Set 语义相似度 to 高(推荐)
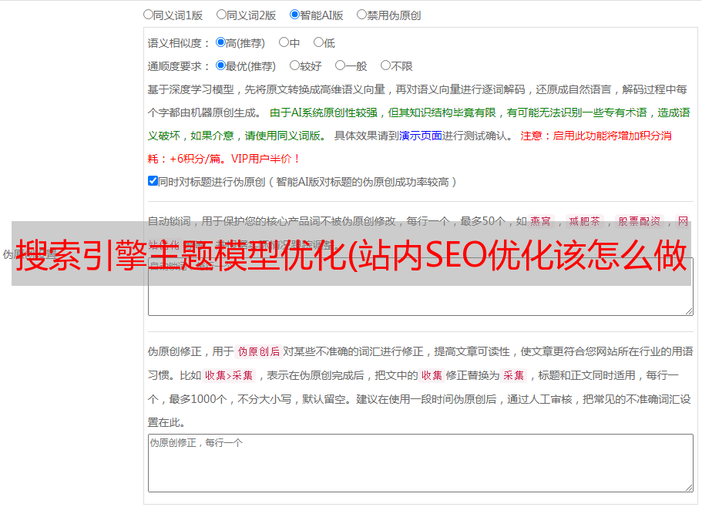The image size is (702, 507). [x=220, y=43]
